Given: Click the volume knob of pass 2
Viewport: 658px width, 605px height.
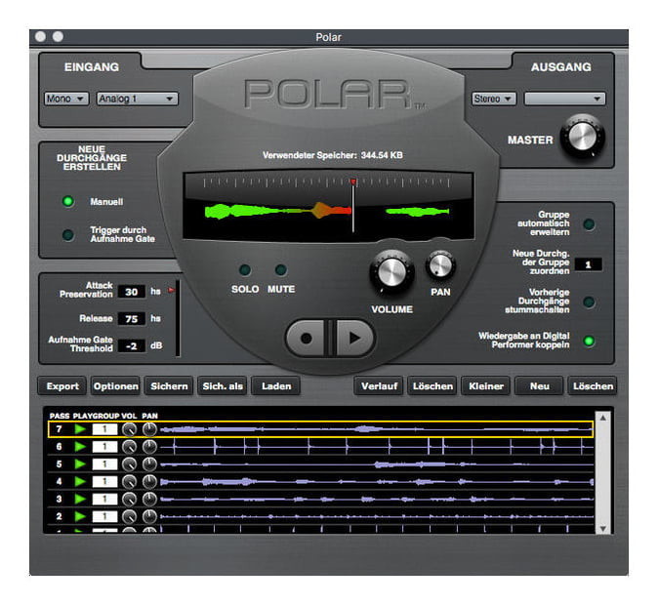Looking at the screenshot, I should coord(129,517).
